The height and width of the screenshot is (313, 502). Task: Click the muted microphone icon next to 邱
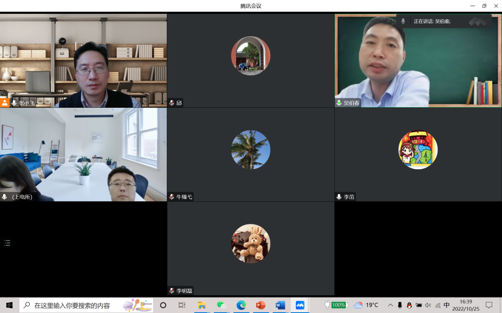pyautogui.click(x=172, y=103)
